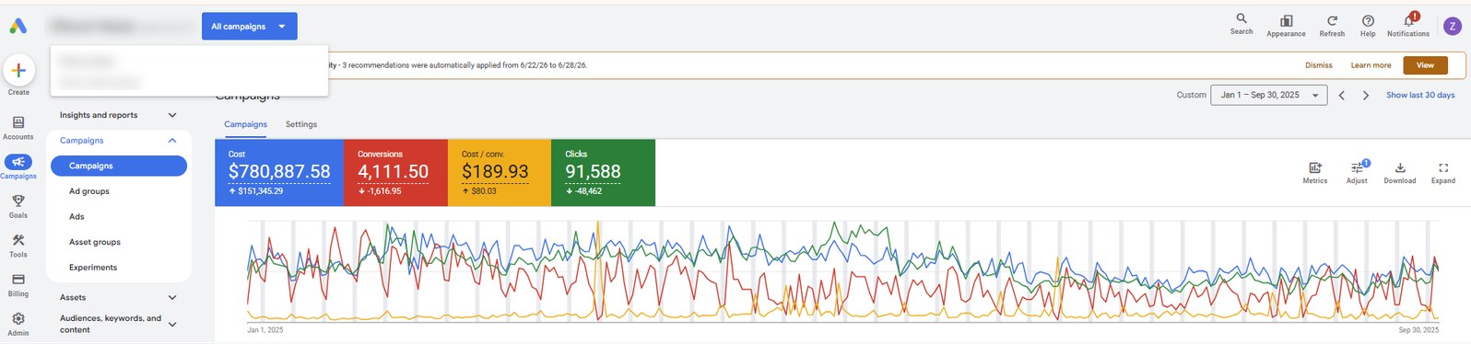The height and width of the screenshot is (344, 1471).
Task: Click the 91,588 clicks value
Action: point(593,172)
